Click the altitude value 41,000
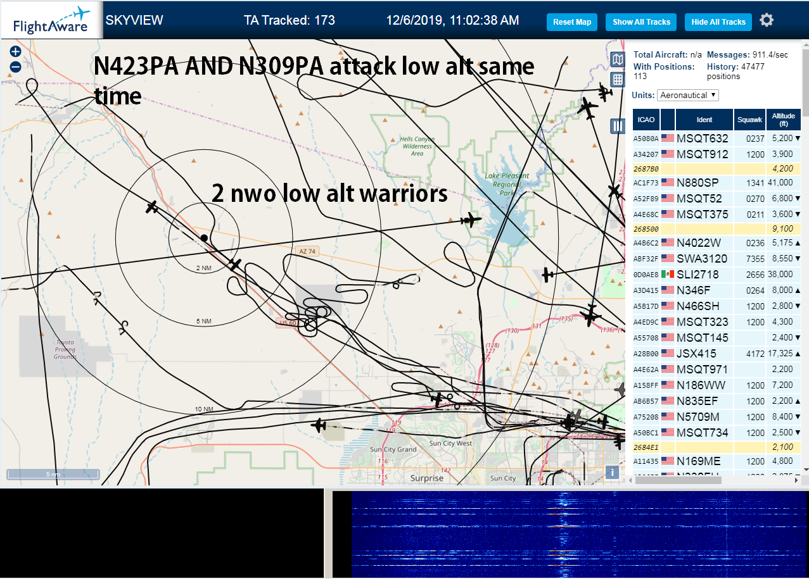The height and width of the screenshot is (579, 809). click(x=780, y=183)
